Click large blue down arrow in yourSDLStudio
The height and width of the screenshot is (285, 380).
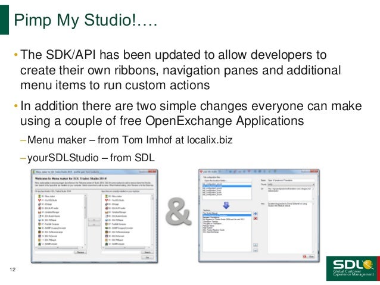226,205
